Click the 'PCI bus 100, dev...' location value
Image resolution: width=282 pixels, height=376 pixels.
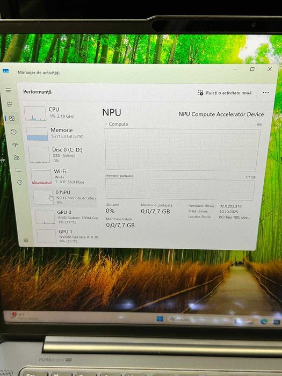point(234,217)
